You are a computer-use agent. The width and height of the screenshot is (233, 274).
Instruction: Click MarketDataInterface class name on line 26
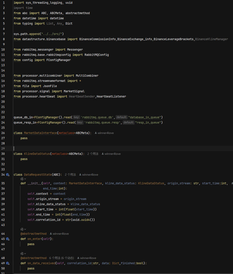40,133
